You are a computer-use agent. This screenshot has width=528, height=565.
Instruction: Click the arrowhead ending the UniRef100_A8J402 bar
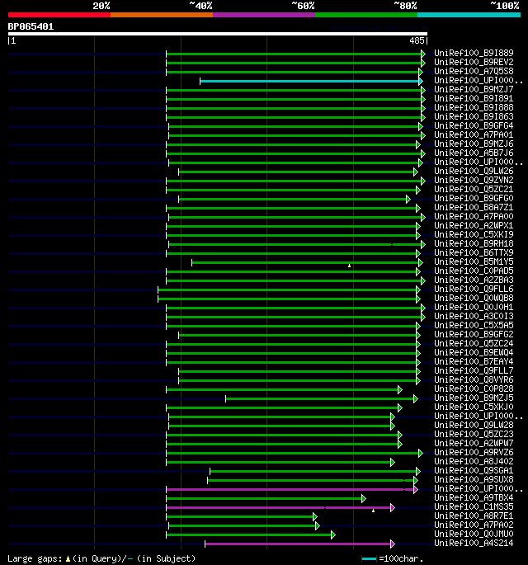coord(393,462)
